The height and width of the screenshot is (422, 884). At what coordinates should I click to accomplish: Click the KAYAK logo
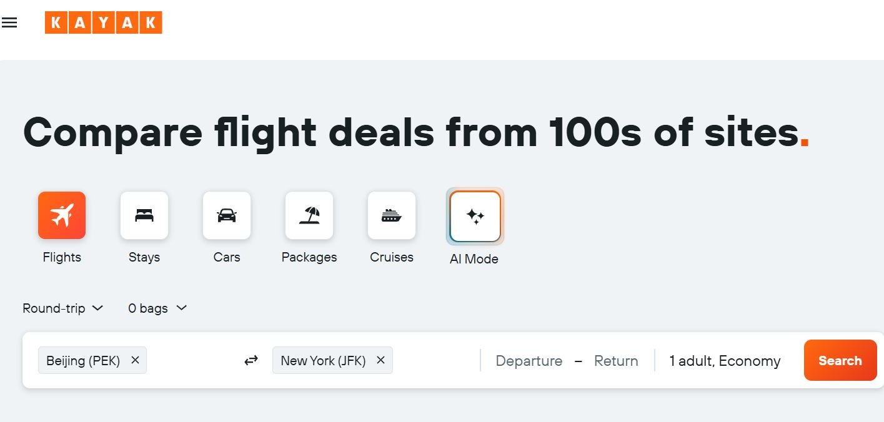(x=103, y=22)
